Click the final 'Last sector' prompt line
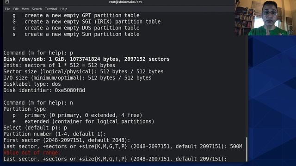This screenshot has height=166, width=296. click(115, 159)
